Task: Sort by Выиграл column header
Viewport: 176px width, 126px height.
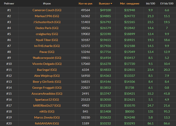Action: coord(104,4)
